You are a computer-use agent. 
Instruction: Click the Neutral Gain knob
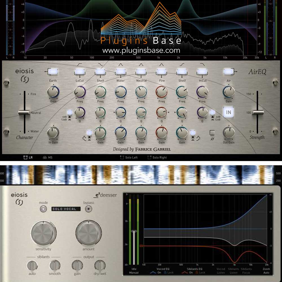click(x=141, y=133)
